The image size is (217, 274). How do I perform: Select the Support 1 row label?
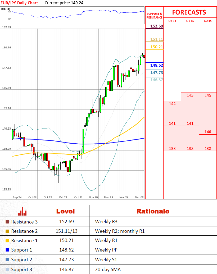(x=21, y=250)
